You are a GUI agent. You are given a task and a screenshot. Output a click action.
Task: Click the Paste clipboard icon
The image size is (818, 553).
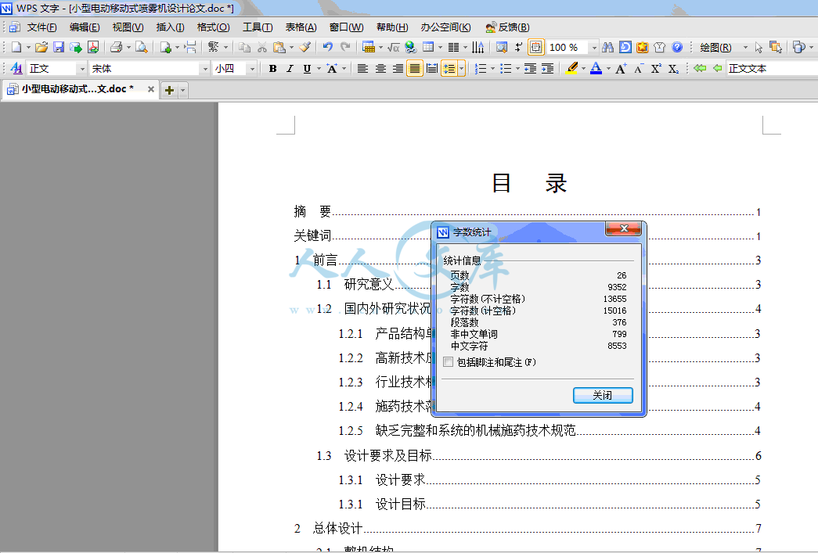(279, 48)
